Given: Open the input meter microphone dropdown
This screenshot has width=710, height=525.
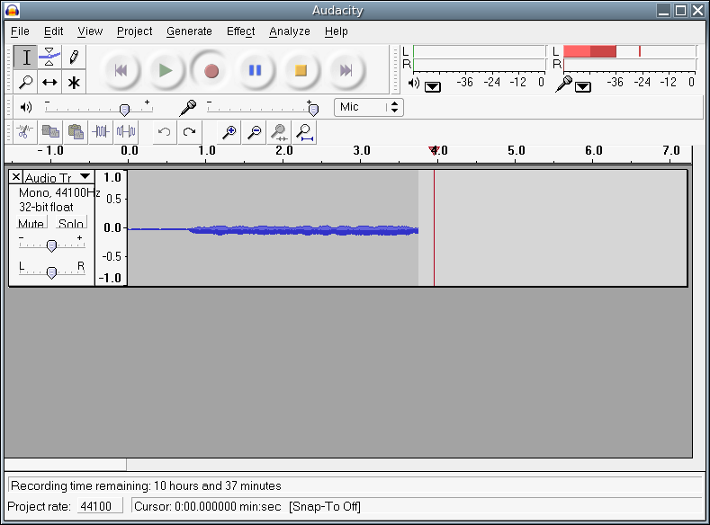Looking at the screenshot, I should point(582,86).
